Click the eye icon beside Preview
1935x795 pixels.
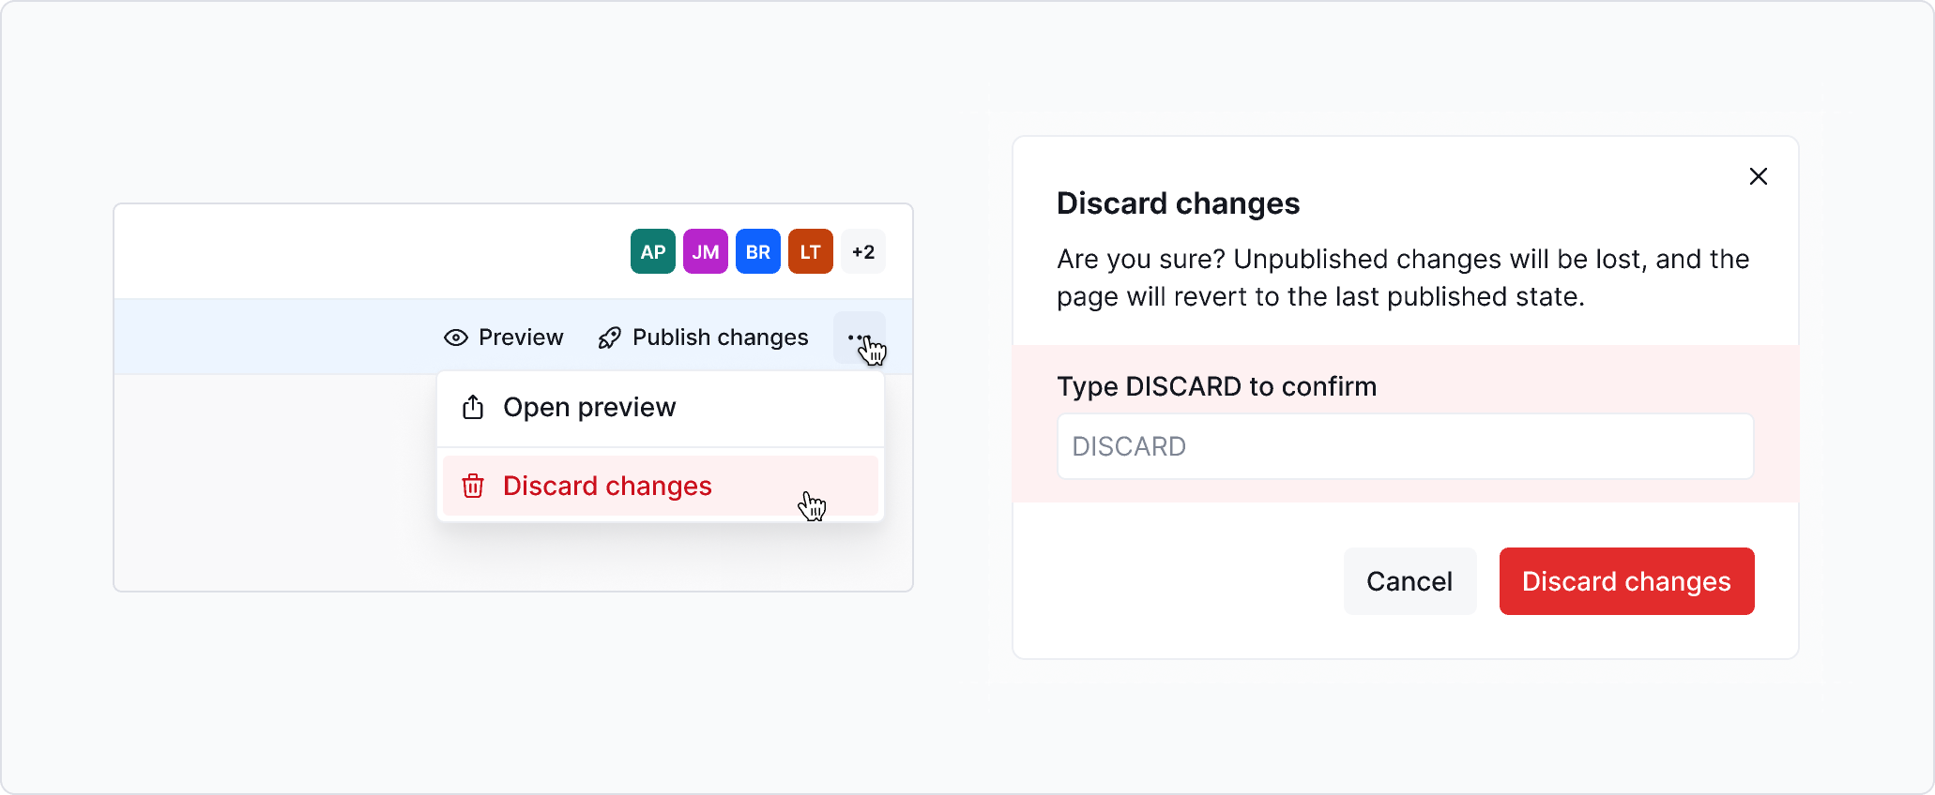click(456, 337)
